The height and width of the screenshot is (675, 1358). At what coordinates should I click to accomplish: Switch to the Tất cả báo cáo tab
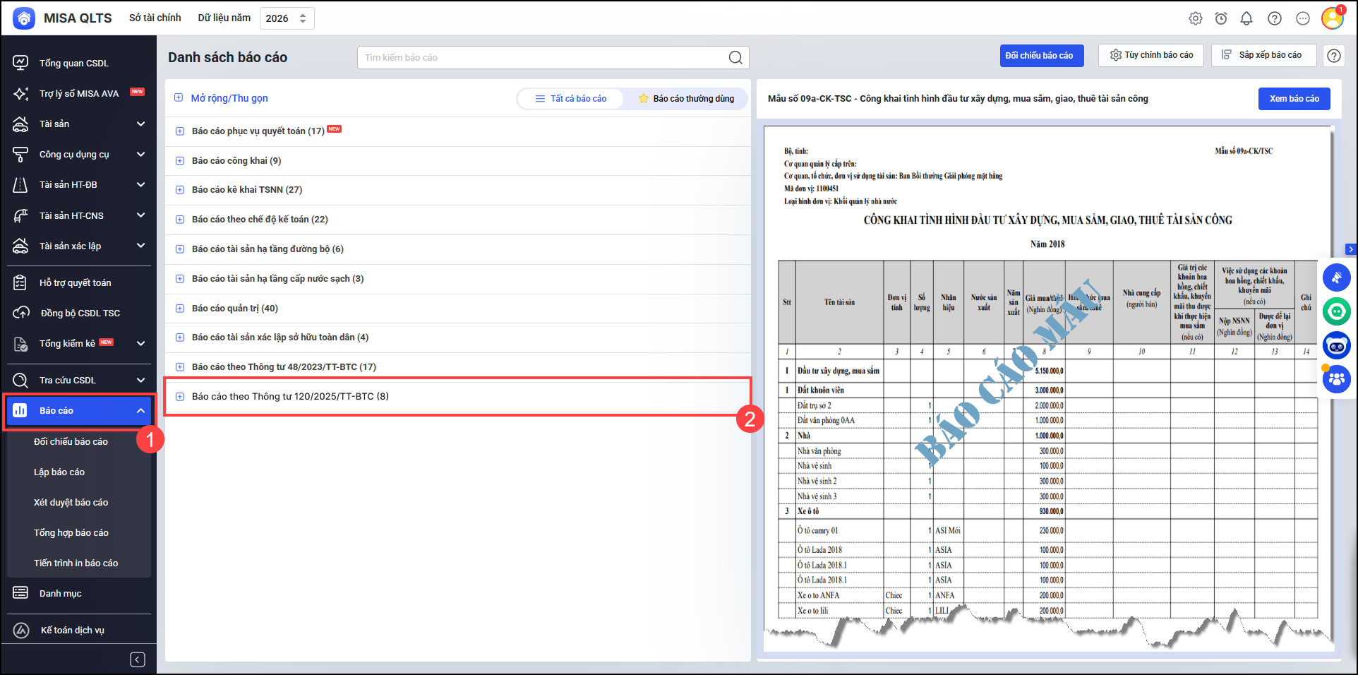click(x=571, y=99)
